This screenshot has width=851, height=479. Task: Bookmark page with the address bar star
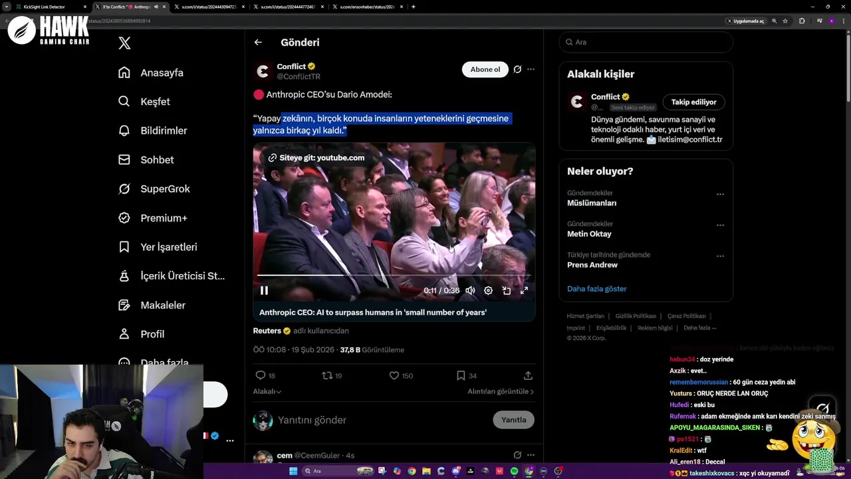click(785, 21)
